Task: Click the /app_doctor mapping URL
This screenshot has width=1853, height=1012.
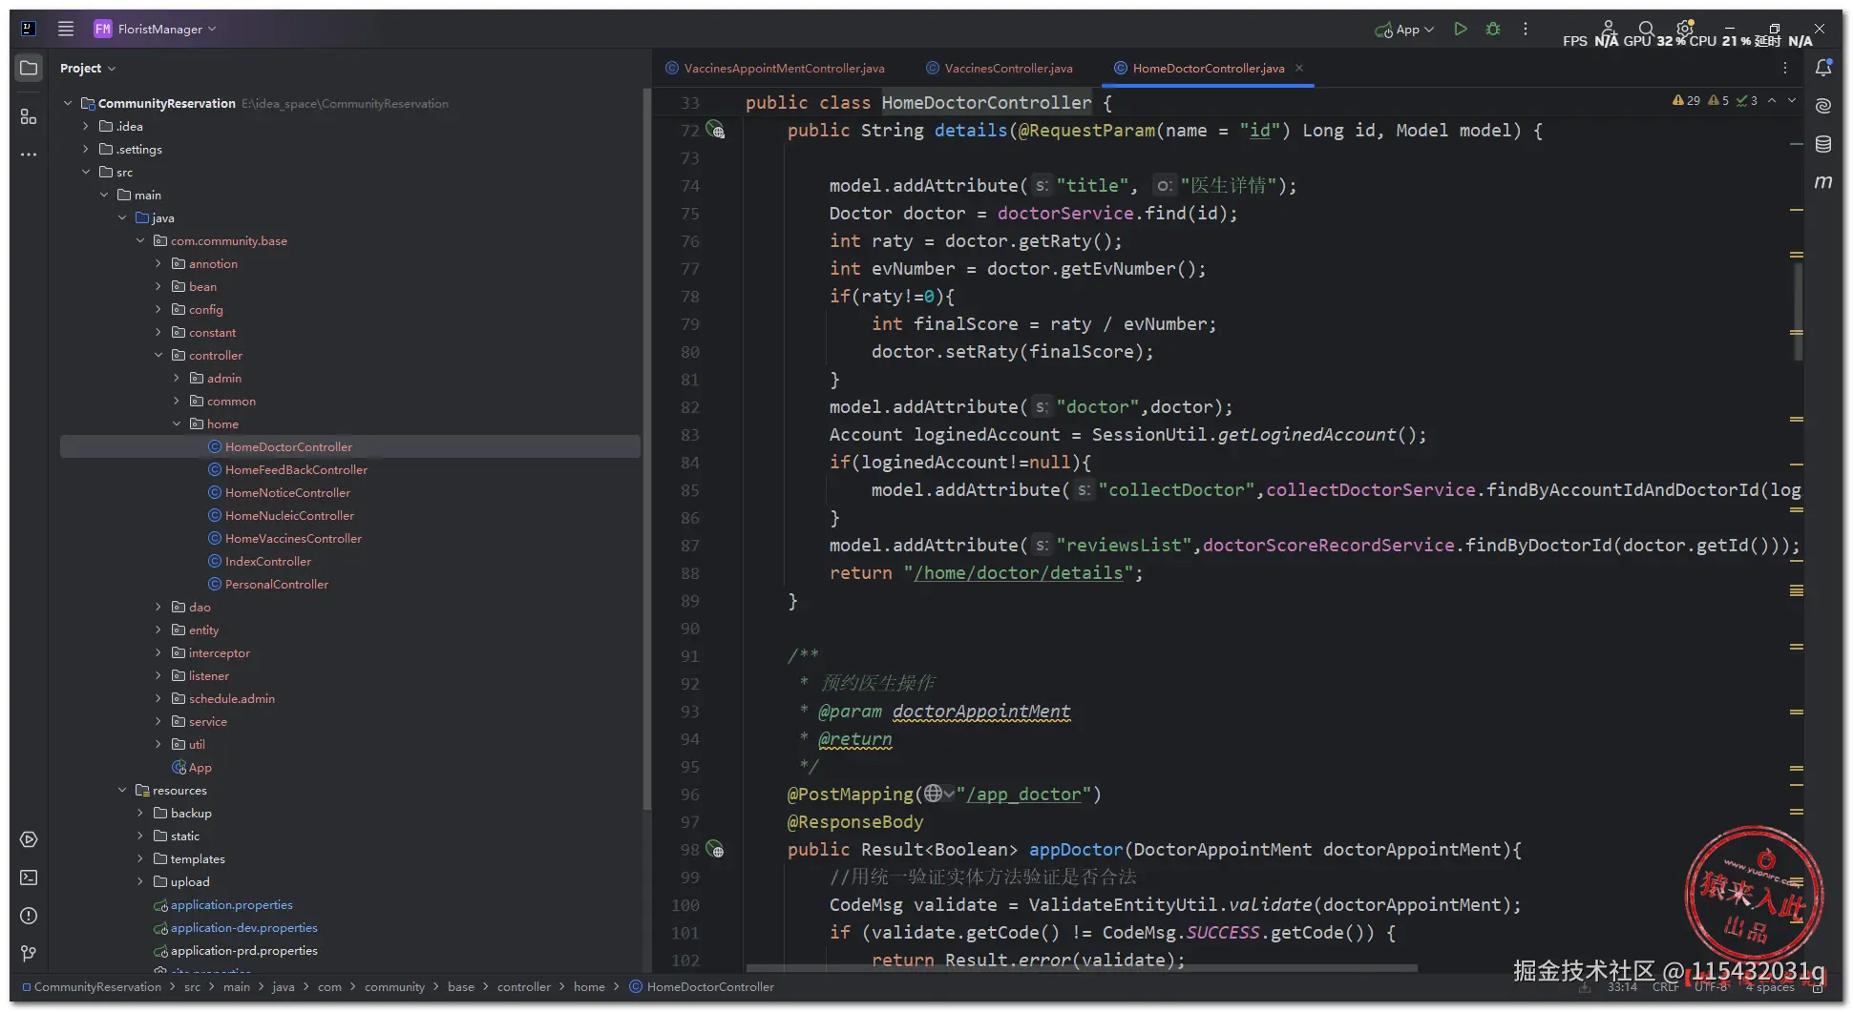Action: click(x=1023, y=794)
